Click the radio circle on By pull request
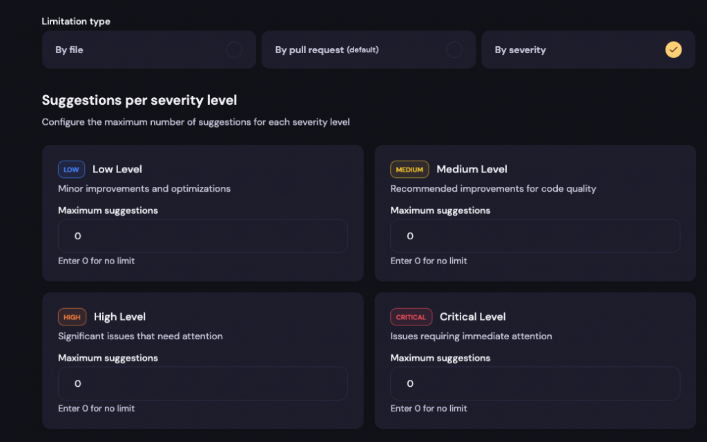The width and height of the screenshot is (707, 442). [x=454, y=49]
